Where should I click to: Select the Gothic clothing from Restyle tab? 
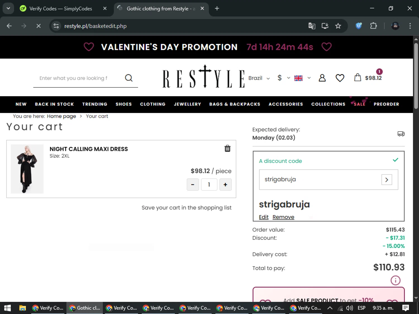point(161,9)
